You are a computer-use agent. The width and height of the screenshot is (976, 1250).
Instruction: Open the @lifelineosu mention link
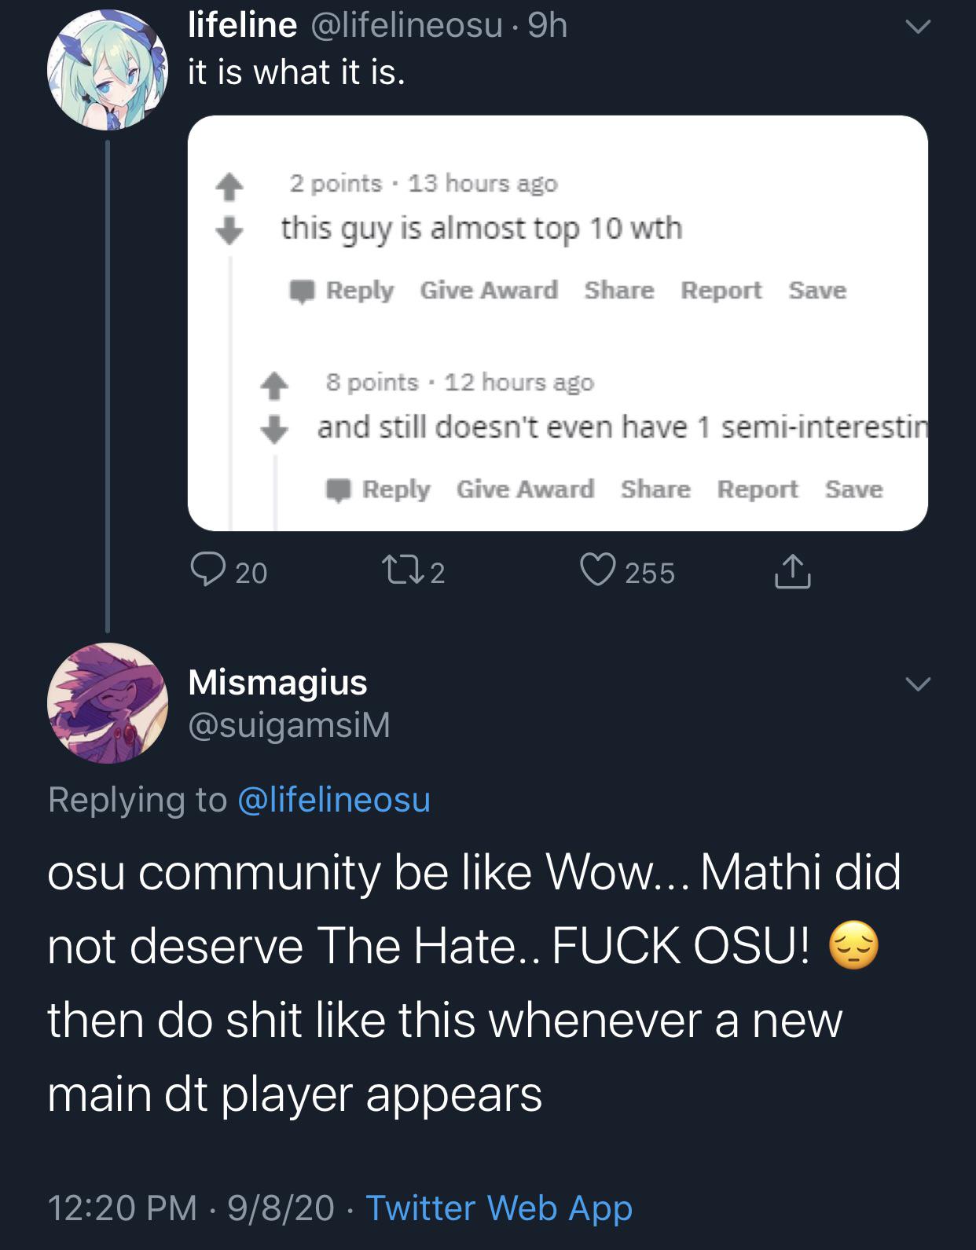pos(333,800)
